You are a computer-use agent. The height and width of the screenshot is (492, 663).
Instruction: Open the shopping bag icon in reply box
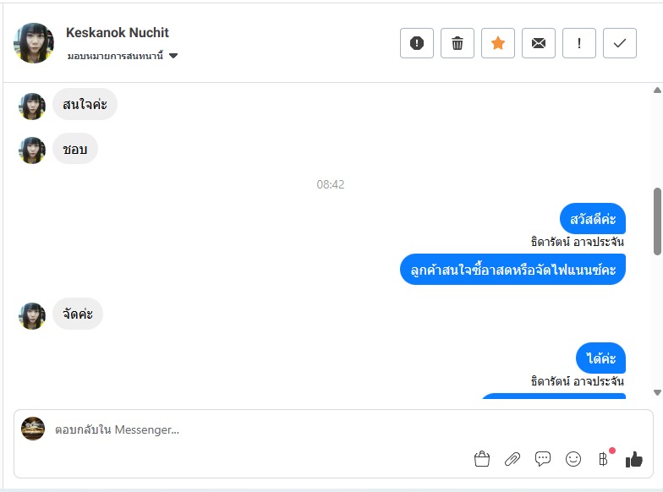(x=482, y=459)
